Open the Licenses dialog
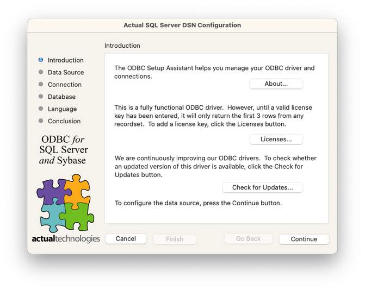The height and width of the screenshot is (290, 365). (x=276, y=139)
